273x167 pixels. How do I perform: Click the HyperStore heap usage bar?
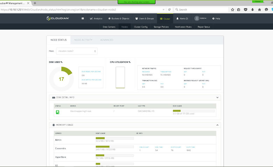(114, 155)
